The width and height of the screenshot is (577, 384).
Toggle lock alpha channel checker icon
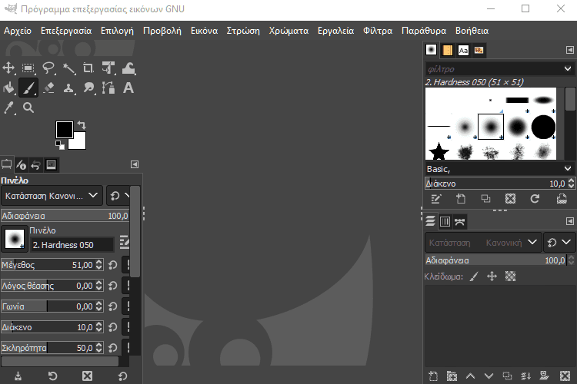[510, 276]
